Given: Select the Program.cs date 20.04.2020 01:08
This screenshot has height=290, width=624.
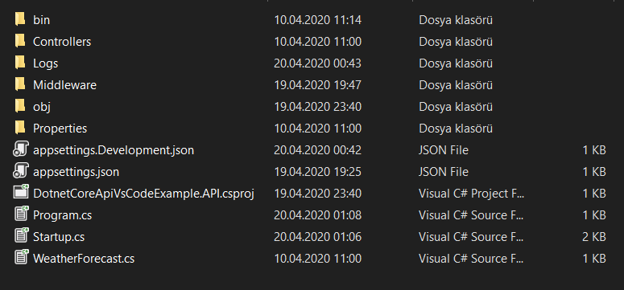Looking at the screenshot, I should pos(317,215).
